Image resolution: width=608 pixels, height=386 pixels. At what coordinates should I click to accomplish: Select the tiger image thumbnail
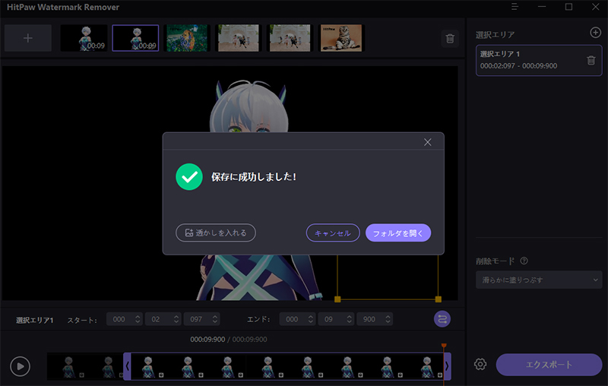187,38
